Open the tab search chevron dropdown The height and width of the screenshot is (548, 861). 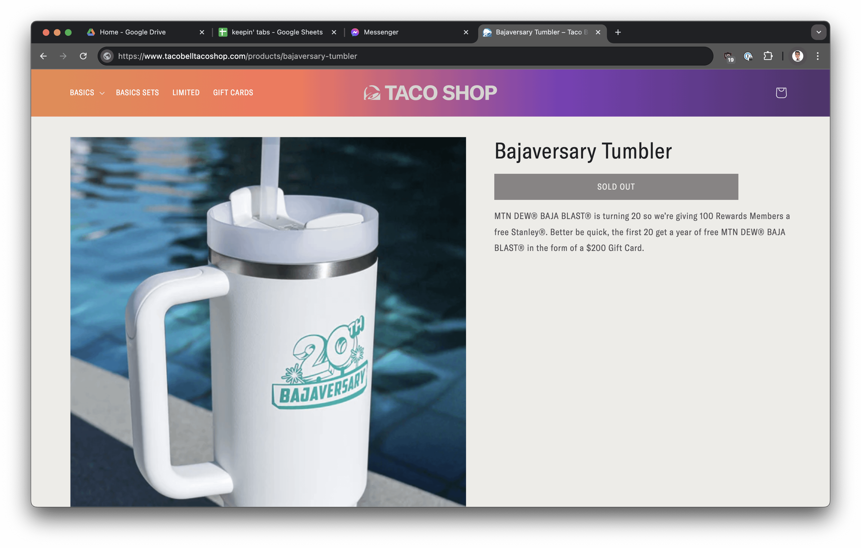click(819, 32)
